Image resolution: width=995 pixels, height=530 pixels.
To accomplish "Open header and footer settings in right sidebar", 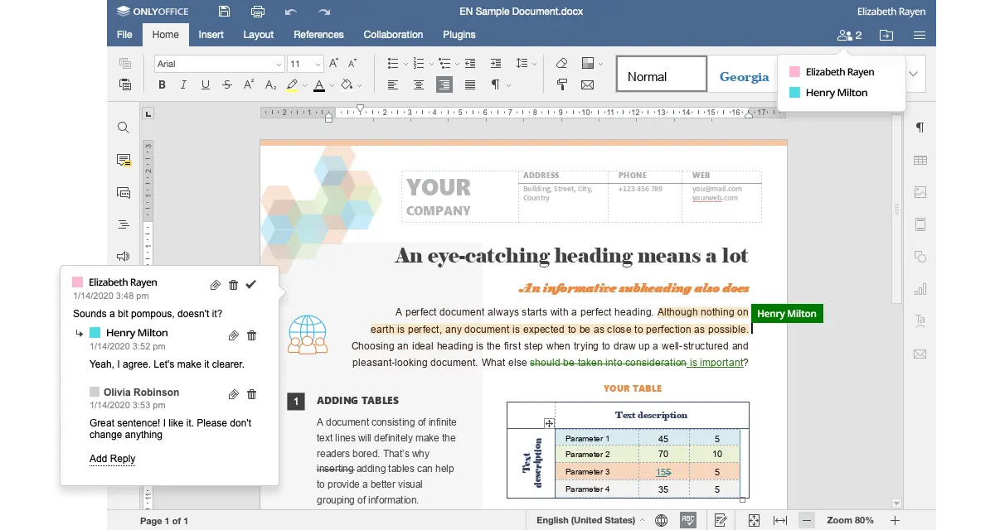I will click(x=920, y=224).
